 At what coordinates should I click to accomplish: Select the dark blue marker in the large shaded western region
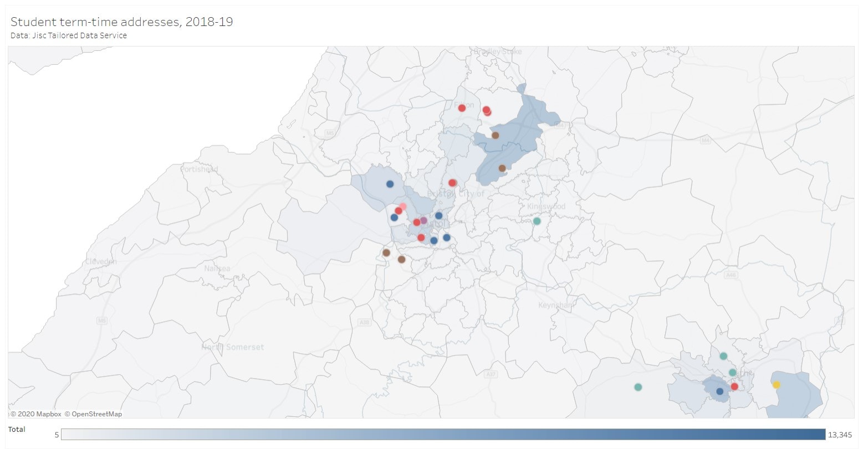390,184
